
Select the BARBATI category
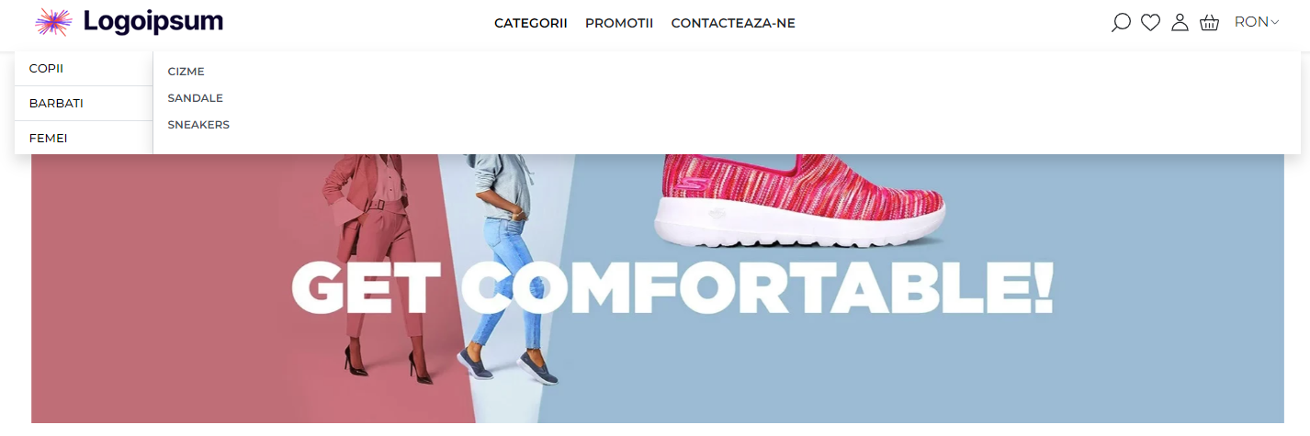coord(84,104)
